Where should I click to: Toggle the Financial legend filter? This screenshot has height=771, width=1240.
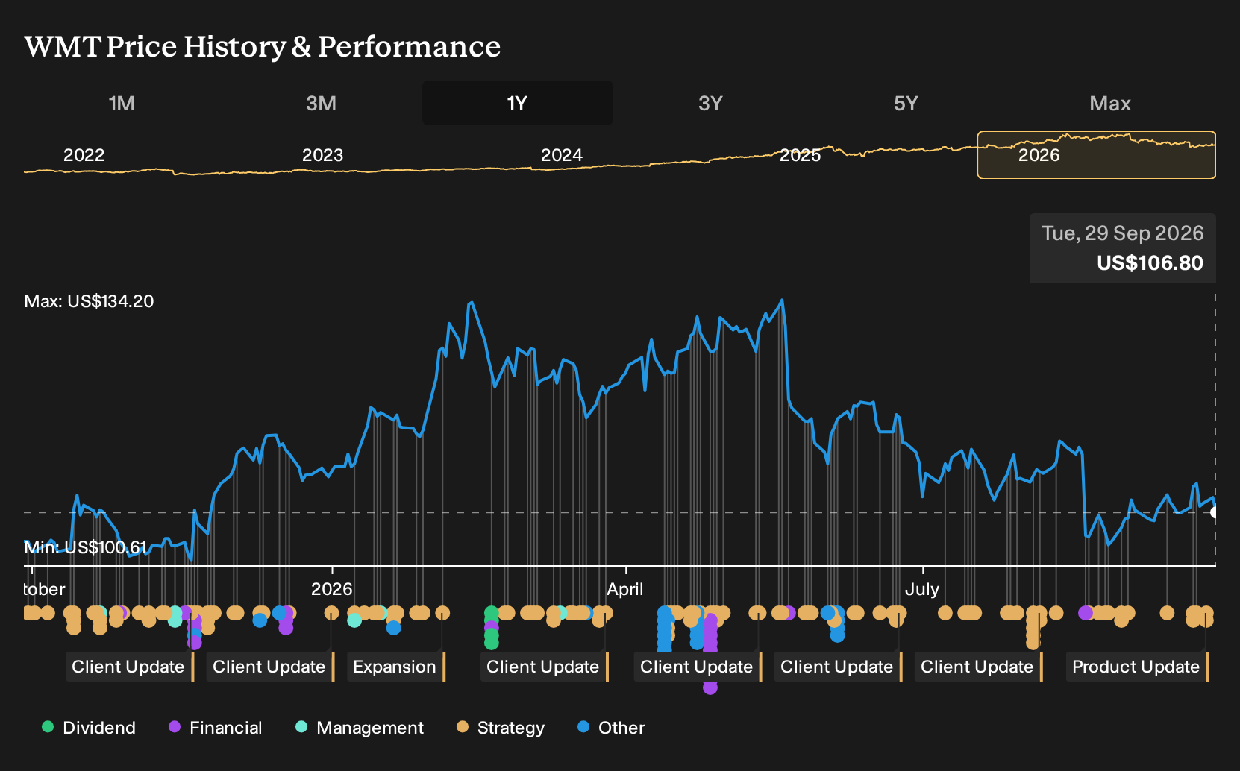[x=215, y=728]
